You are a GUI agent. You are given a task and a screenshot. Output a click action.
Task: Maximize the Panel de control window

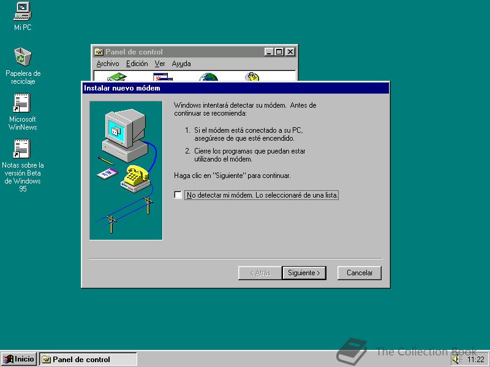(x=279, y=52)
